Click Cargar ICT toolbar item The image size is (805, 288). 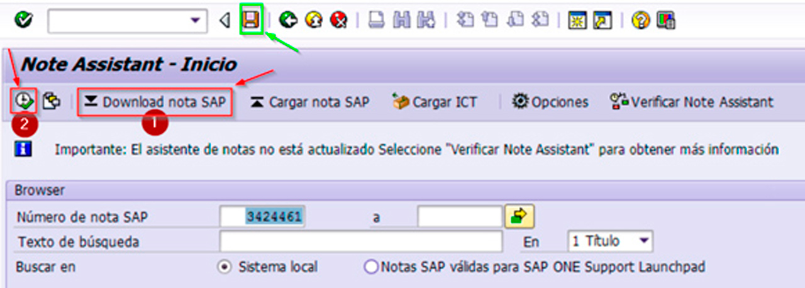(435, 102)
